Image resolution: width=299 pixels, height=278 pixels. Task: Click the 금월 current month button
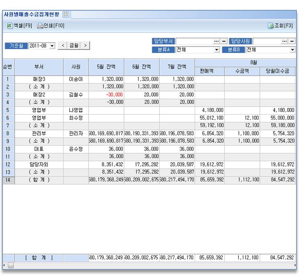click(74, 45)
